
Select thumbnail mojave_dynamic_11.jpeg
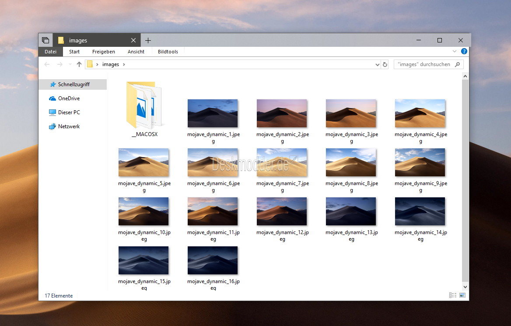coord(213,211)
